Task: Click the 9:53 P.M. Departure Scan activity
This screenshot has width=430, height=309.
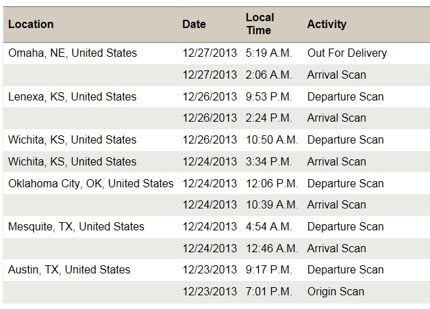Action: coord(345,96)
